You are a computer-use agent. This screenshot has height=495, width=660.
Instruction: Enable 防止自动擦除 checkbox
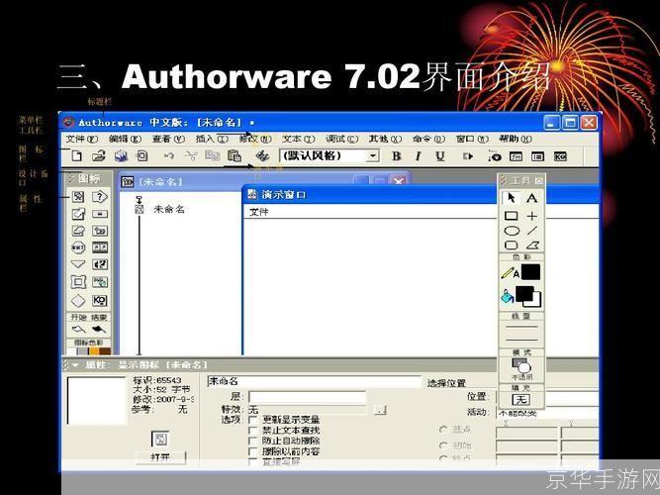click(253, 442)
